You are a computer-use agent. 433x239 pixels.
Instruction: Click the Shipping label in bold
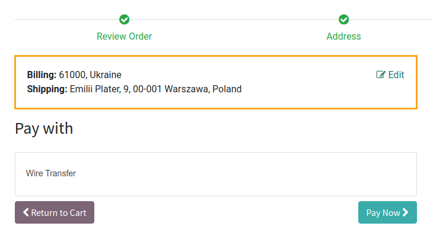(47, 89)
